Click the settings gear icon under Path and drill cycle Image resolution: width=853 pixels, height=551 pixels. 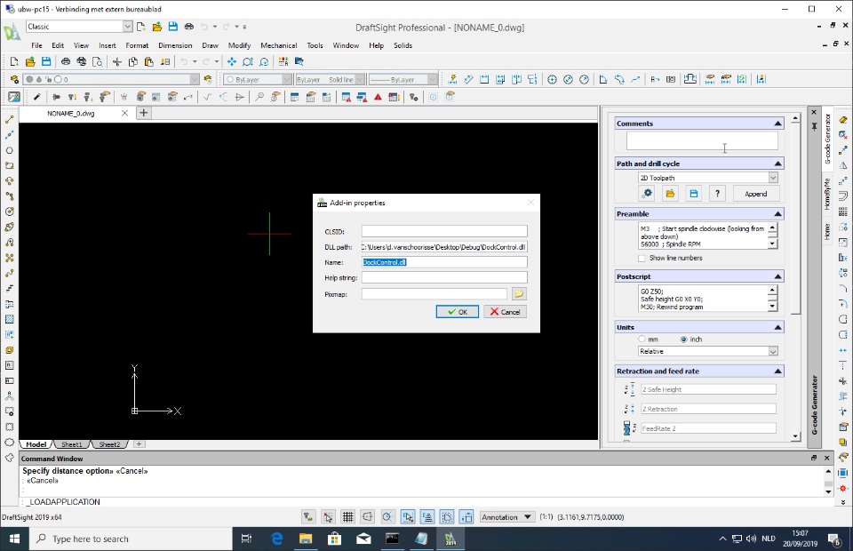(647, 194)
